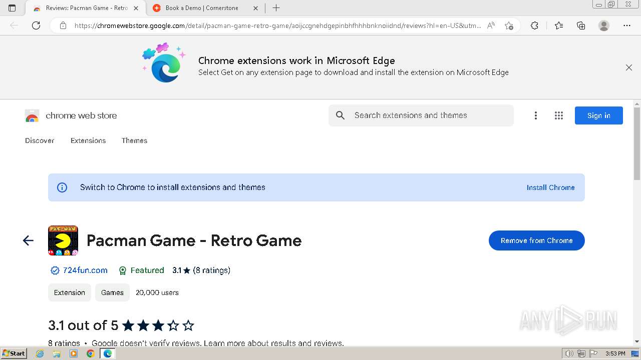Click the 20,000 users text
Screen dimensions: 641x360
(157, 292)
